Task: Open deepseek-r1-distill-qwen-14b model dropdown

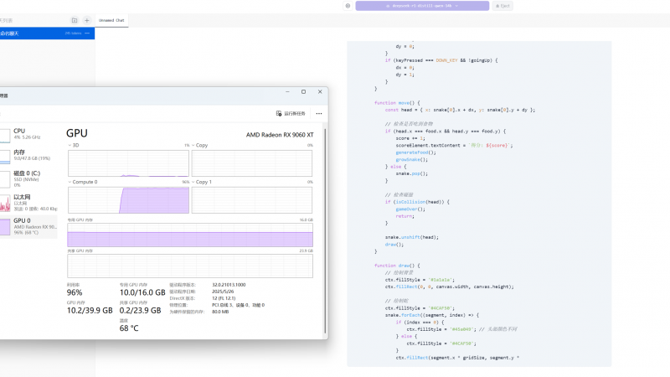Action: (421, 5)
